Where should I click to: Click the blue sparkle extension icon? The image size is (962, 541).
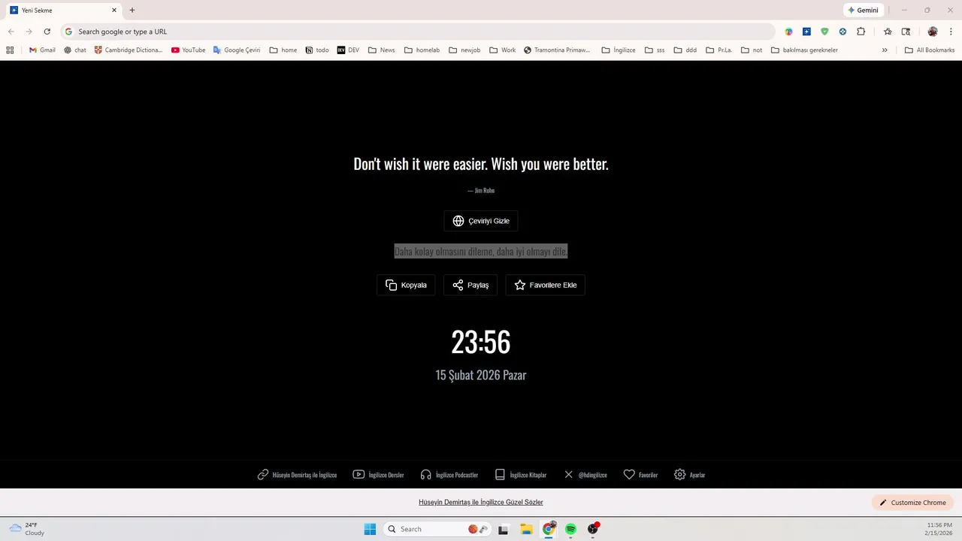click(x=806, y=32)
